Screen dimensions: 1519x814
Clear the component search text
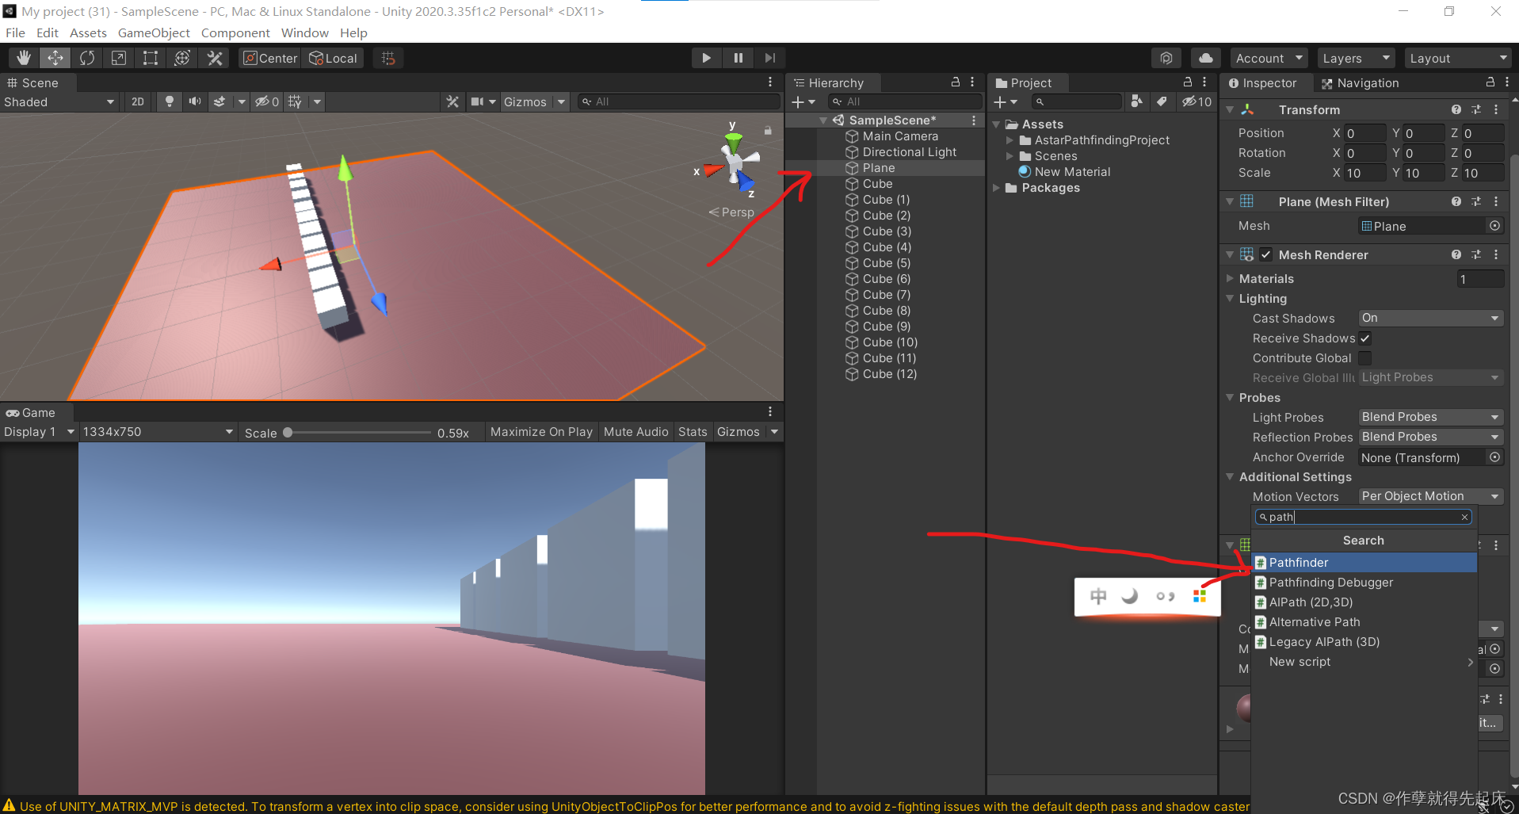point(1464,517)
